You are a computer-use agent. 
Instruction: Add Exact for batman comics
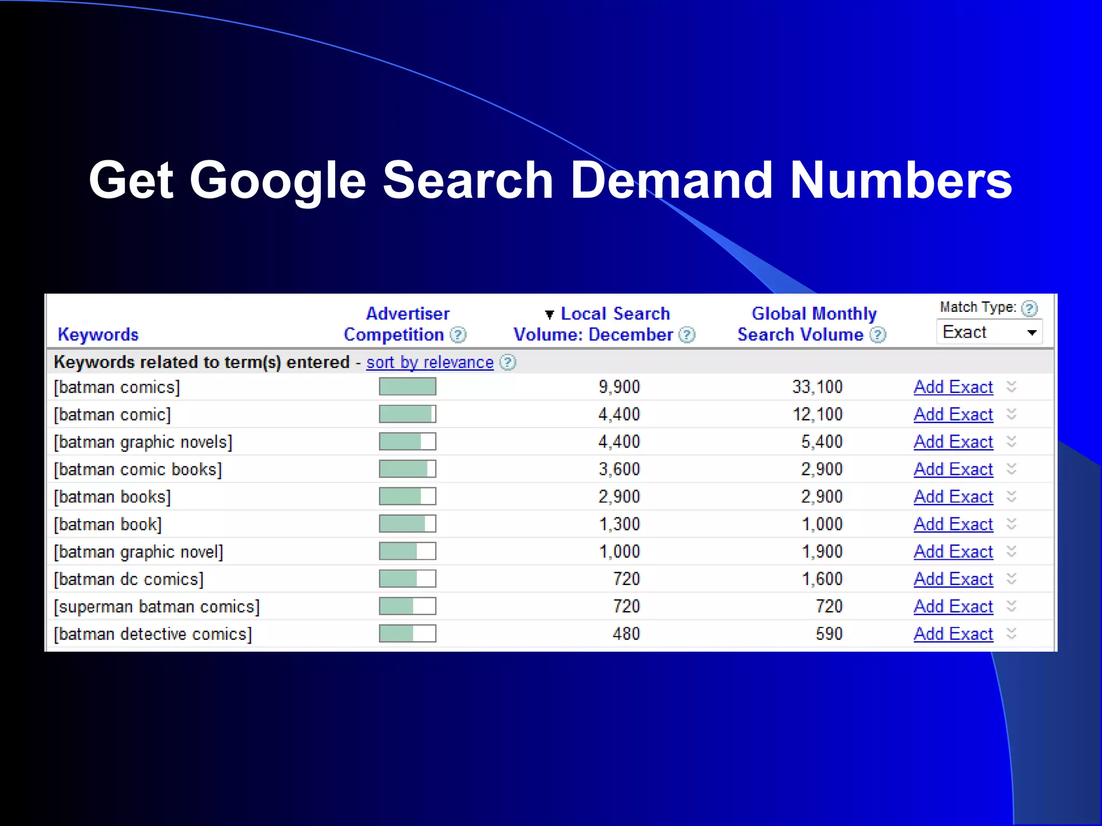953,387
